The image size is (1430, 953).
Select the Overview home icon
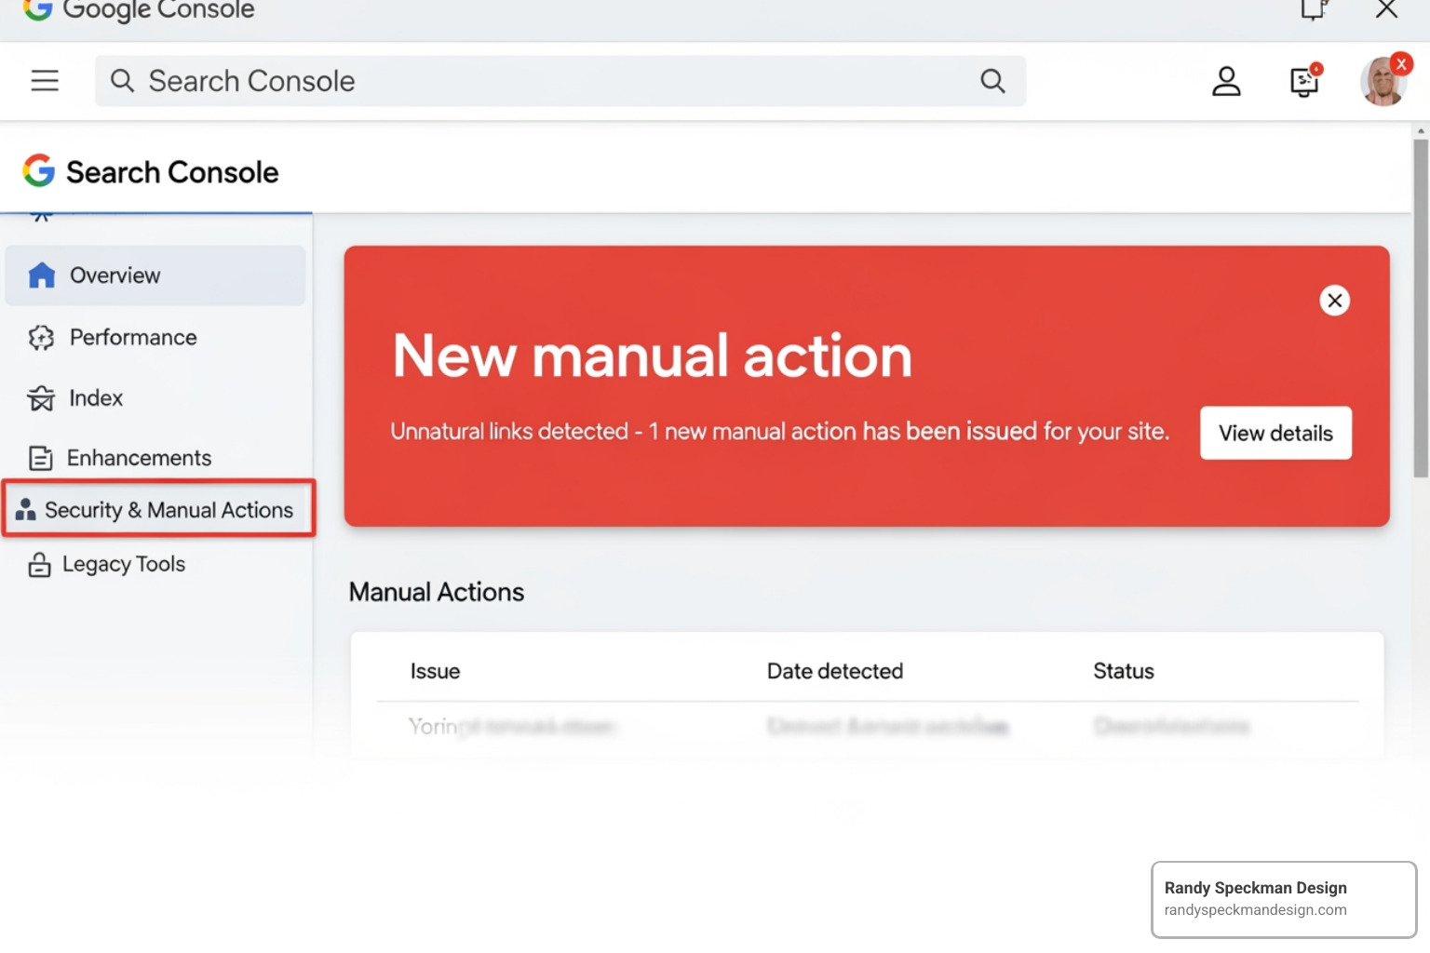41,275
